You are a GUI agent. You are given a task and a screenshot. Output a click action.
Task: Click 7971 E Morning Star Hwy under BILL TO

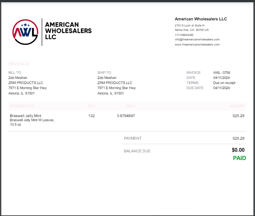click(x=27, y=88)
